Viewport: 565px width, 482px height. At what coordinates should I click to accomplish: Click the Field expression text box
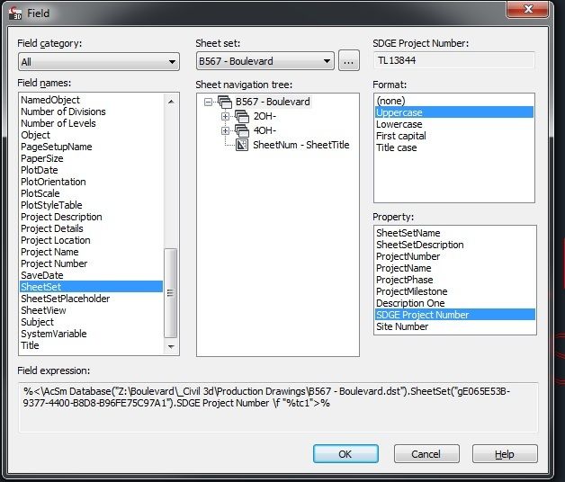click(278, 407)
